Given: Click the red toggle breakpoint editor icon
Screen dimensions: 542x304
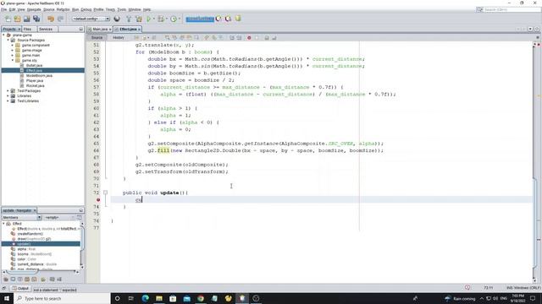Looking at the screenshot, I should coord(249,37).
